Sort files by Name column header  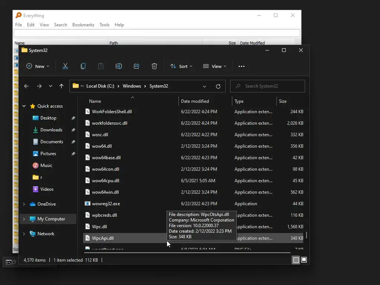[131, 101]
